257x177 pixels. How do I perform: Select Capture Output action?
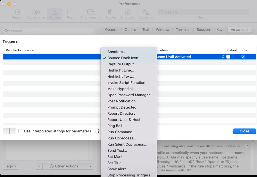coord(129,64)
